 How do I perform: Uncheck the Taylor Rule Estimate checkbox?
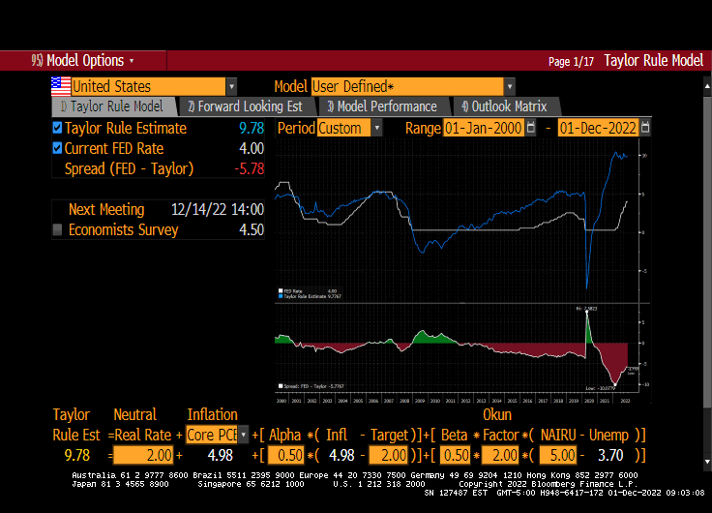coord(58,128)
